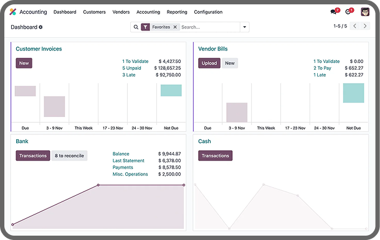Click into the Search input field
The height and width of the screenshot is (240, 380).
[x=210, y=27]
